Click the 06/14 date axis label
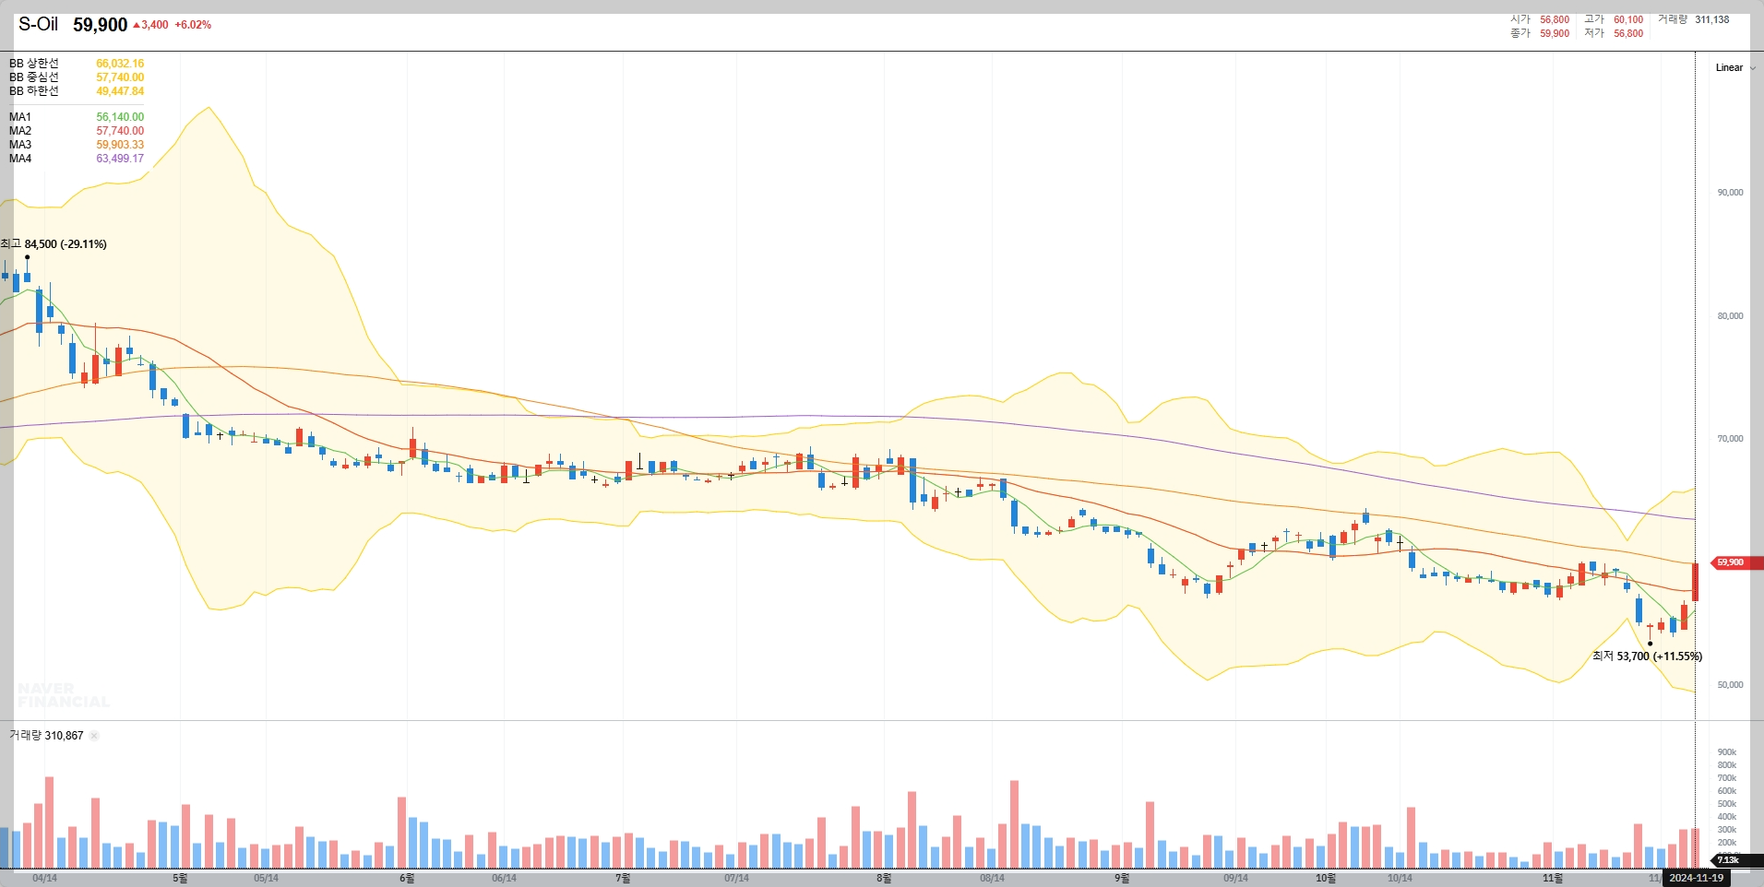Viewport: 1764px width, 887px height. tap(504, 879)
